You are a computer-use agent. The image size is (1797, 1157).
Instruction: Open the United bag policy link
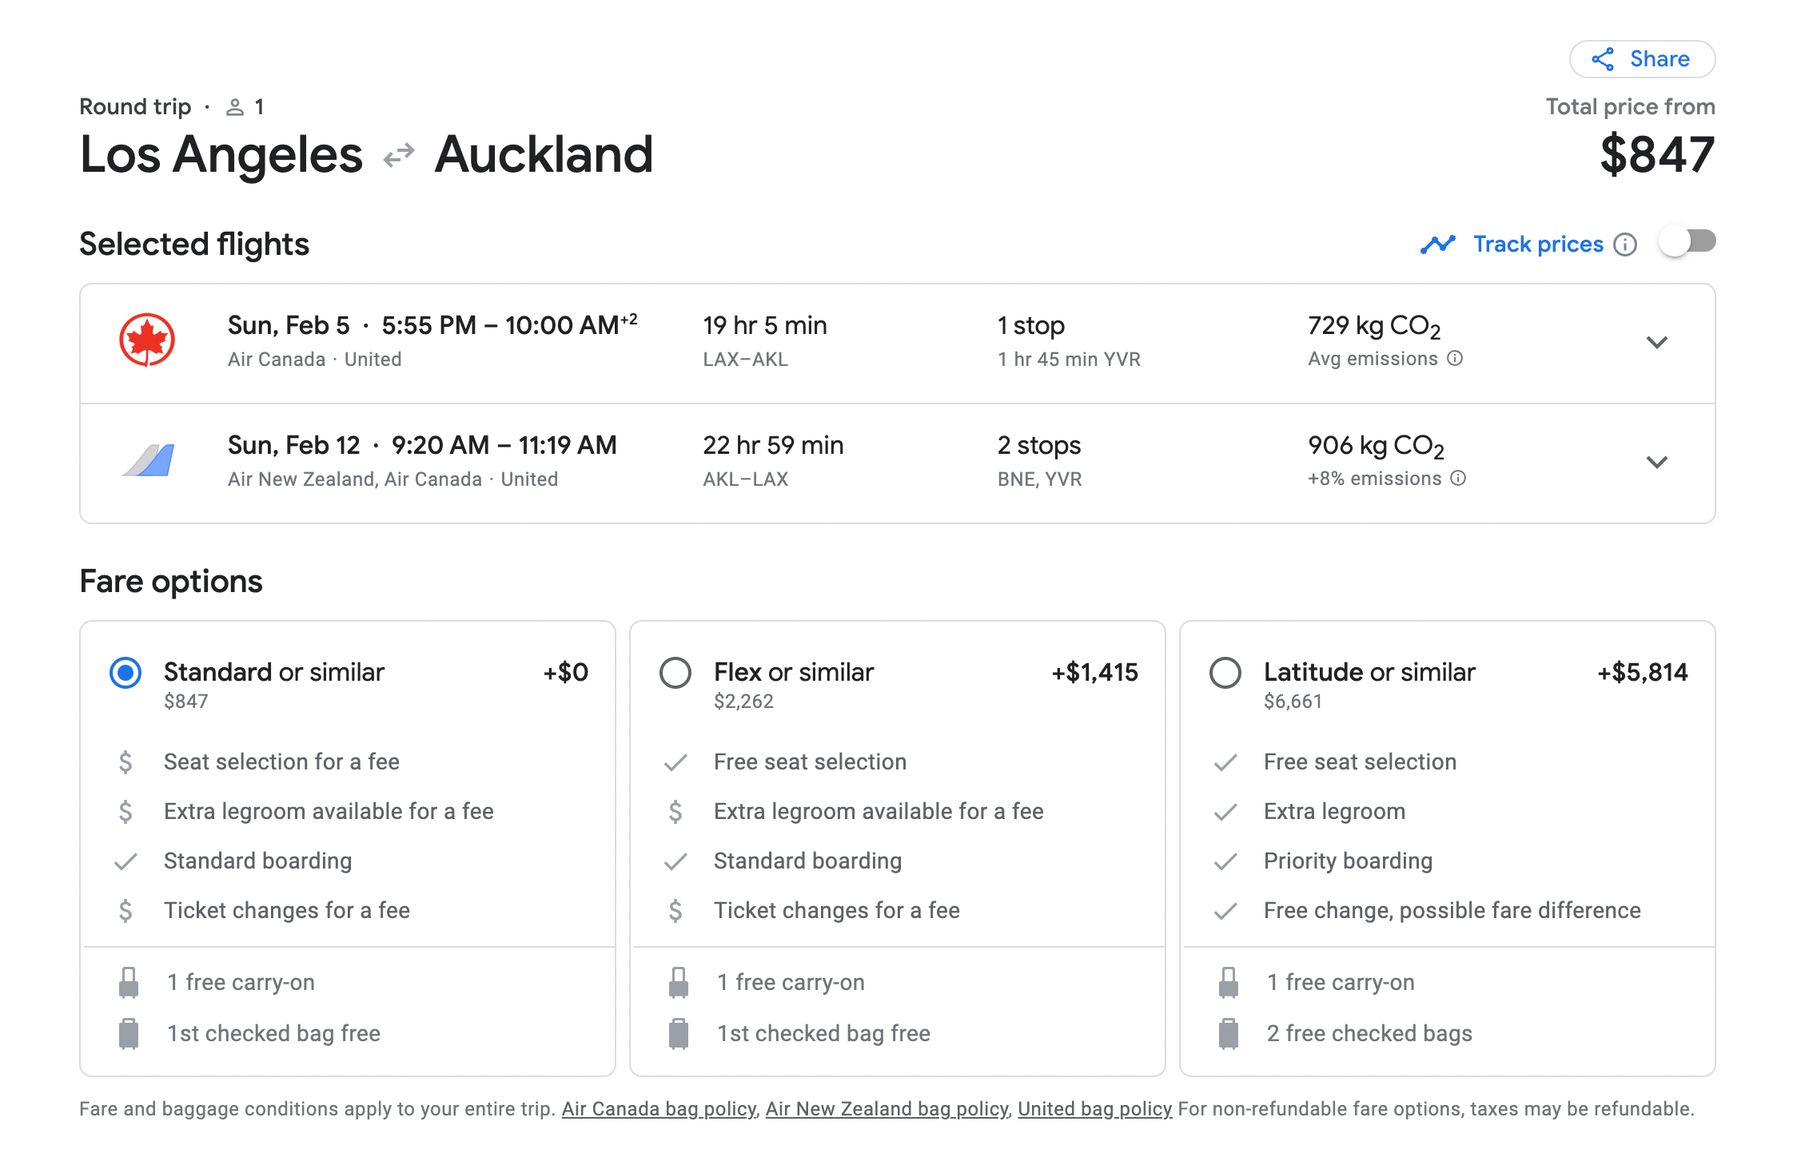(x=1094, y=1109)
